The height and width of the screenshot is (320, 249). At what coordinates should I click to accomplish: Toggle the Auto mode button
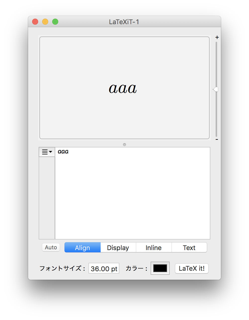[51, 247]
